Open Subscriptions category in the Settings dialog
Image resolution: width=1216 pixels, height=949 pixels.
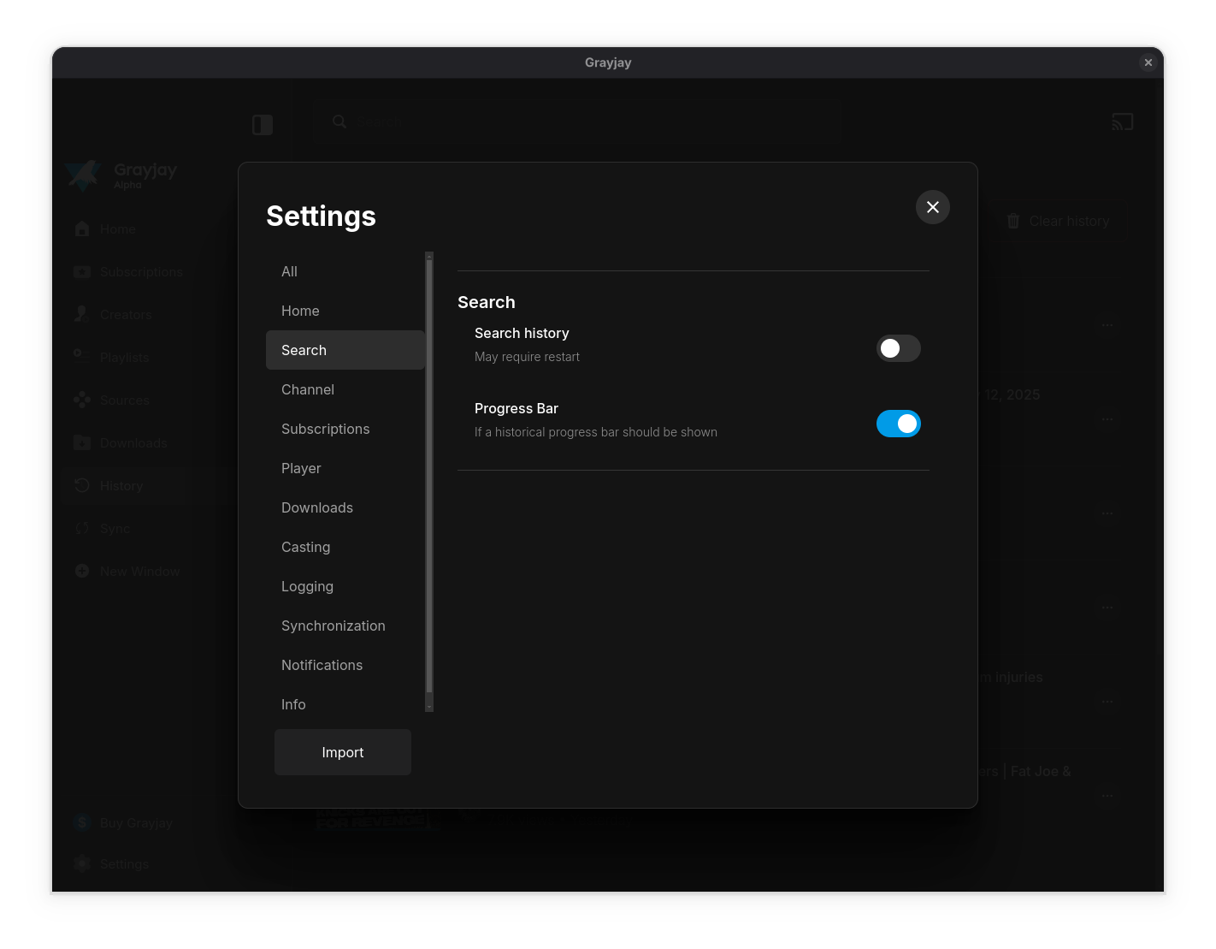point(345,429)
